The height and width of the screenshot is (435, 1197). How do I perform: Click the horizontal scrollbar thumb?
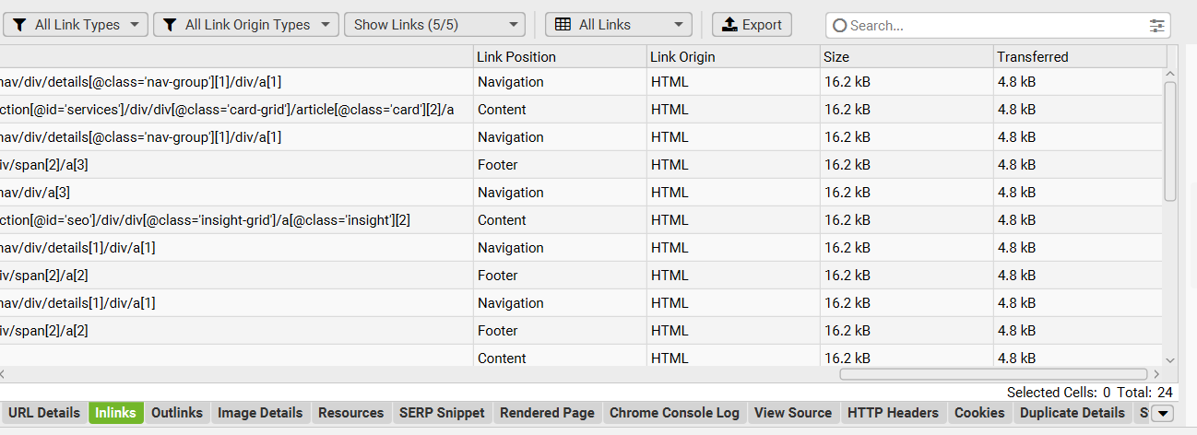pyautogui.click(x=993, y=374)
